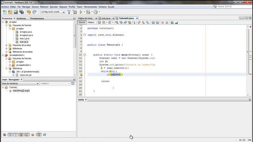Click the Find Next Occurrence icon
Screen dimensions: 253x142
125,22
